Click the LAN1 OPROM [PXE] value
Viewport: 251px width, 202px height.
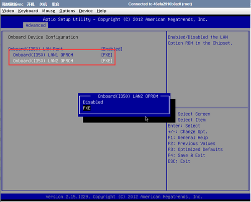107,55
